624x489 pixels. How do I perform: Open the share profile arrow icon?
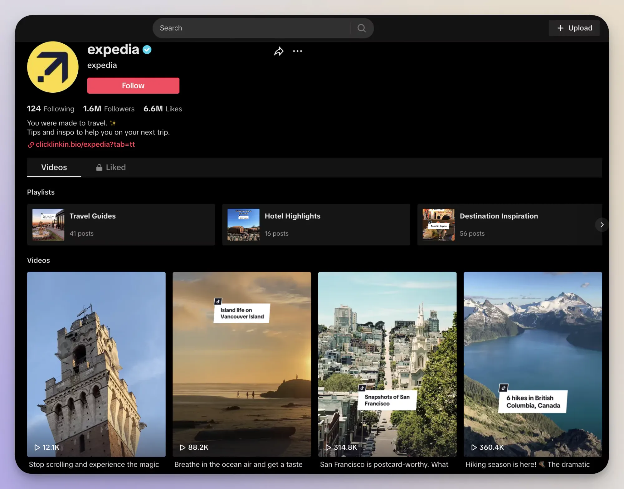(279, 51)
